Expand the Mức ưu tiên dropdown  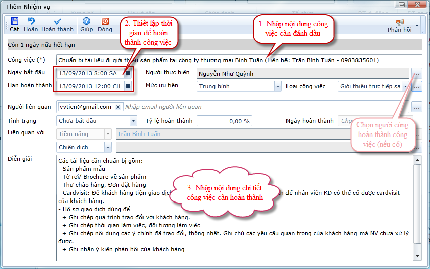(x=278, y=86)
